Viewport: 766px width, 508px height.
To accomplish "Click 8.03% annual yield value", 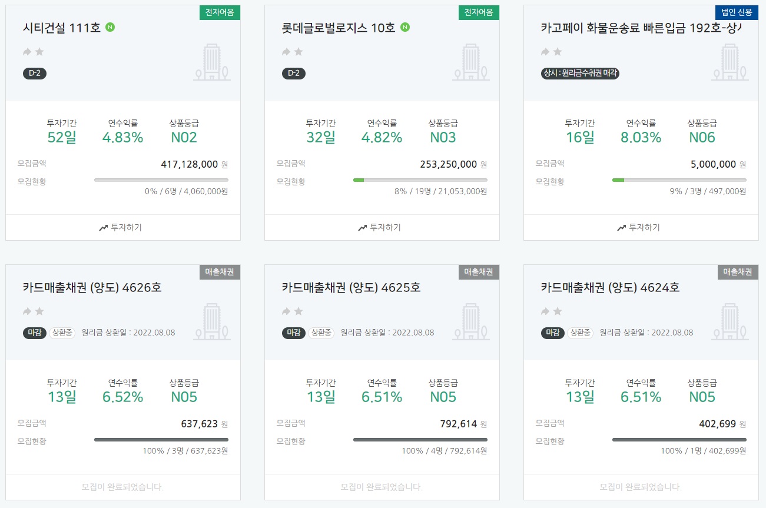I will coord(641,138).
